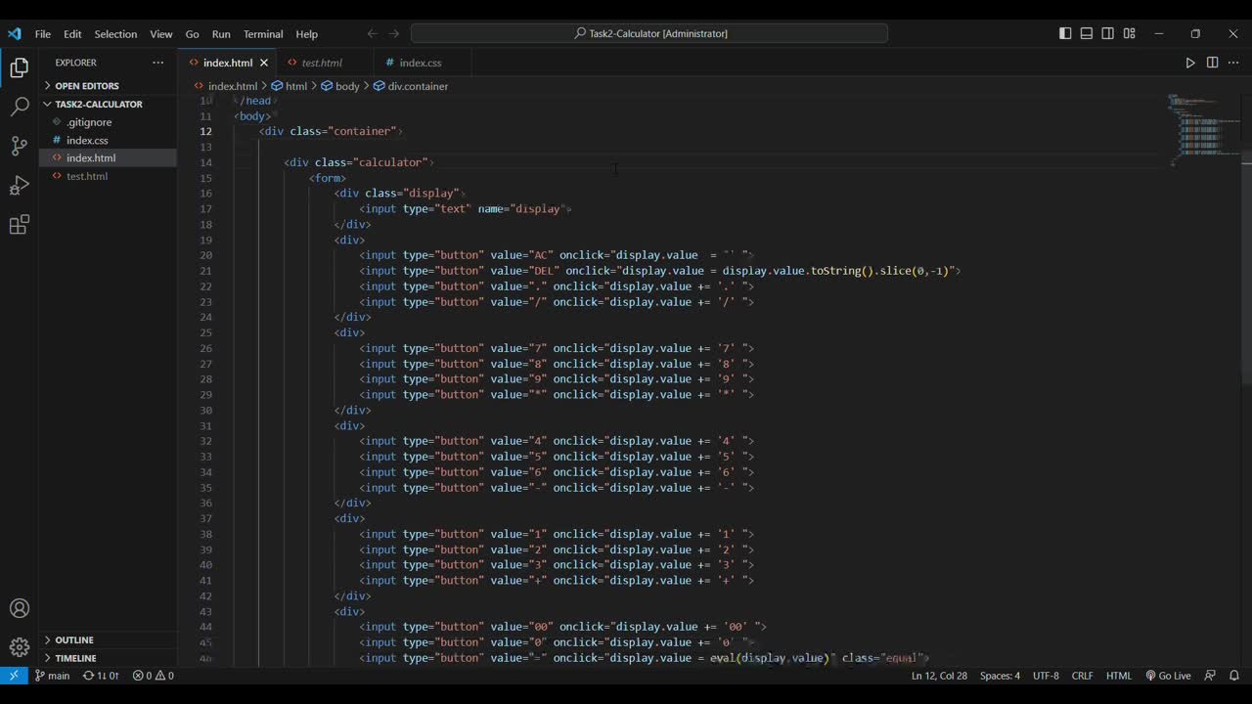Click the notifications bell in status bar
1252x704 pixels.
(x=1234, y=676)
